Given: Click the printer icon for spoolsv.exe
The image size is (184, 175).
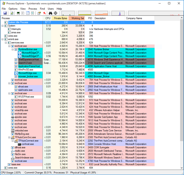Looking at the screenshot, I should 13,117.
